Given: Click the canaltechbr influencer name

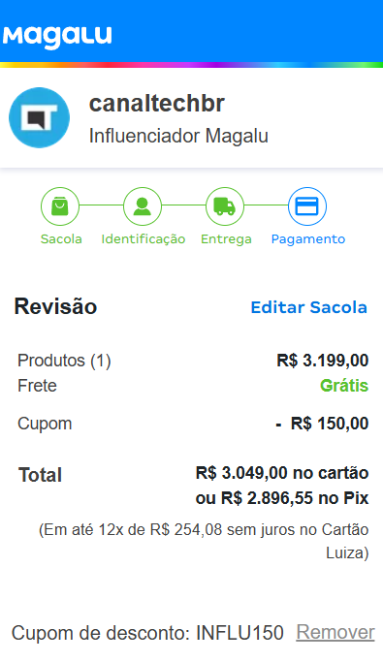Looking at the screenshot, I should coord(157,104).
